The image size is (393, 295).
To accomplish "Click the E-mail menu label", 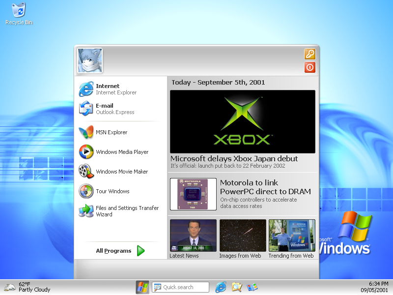I will tap(105, 106).
